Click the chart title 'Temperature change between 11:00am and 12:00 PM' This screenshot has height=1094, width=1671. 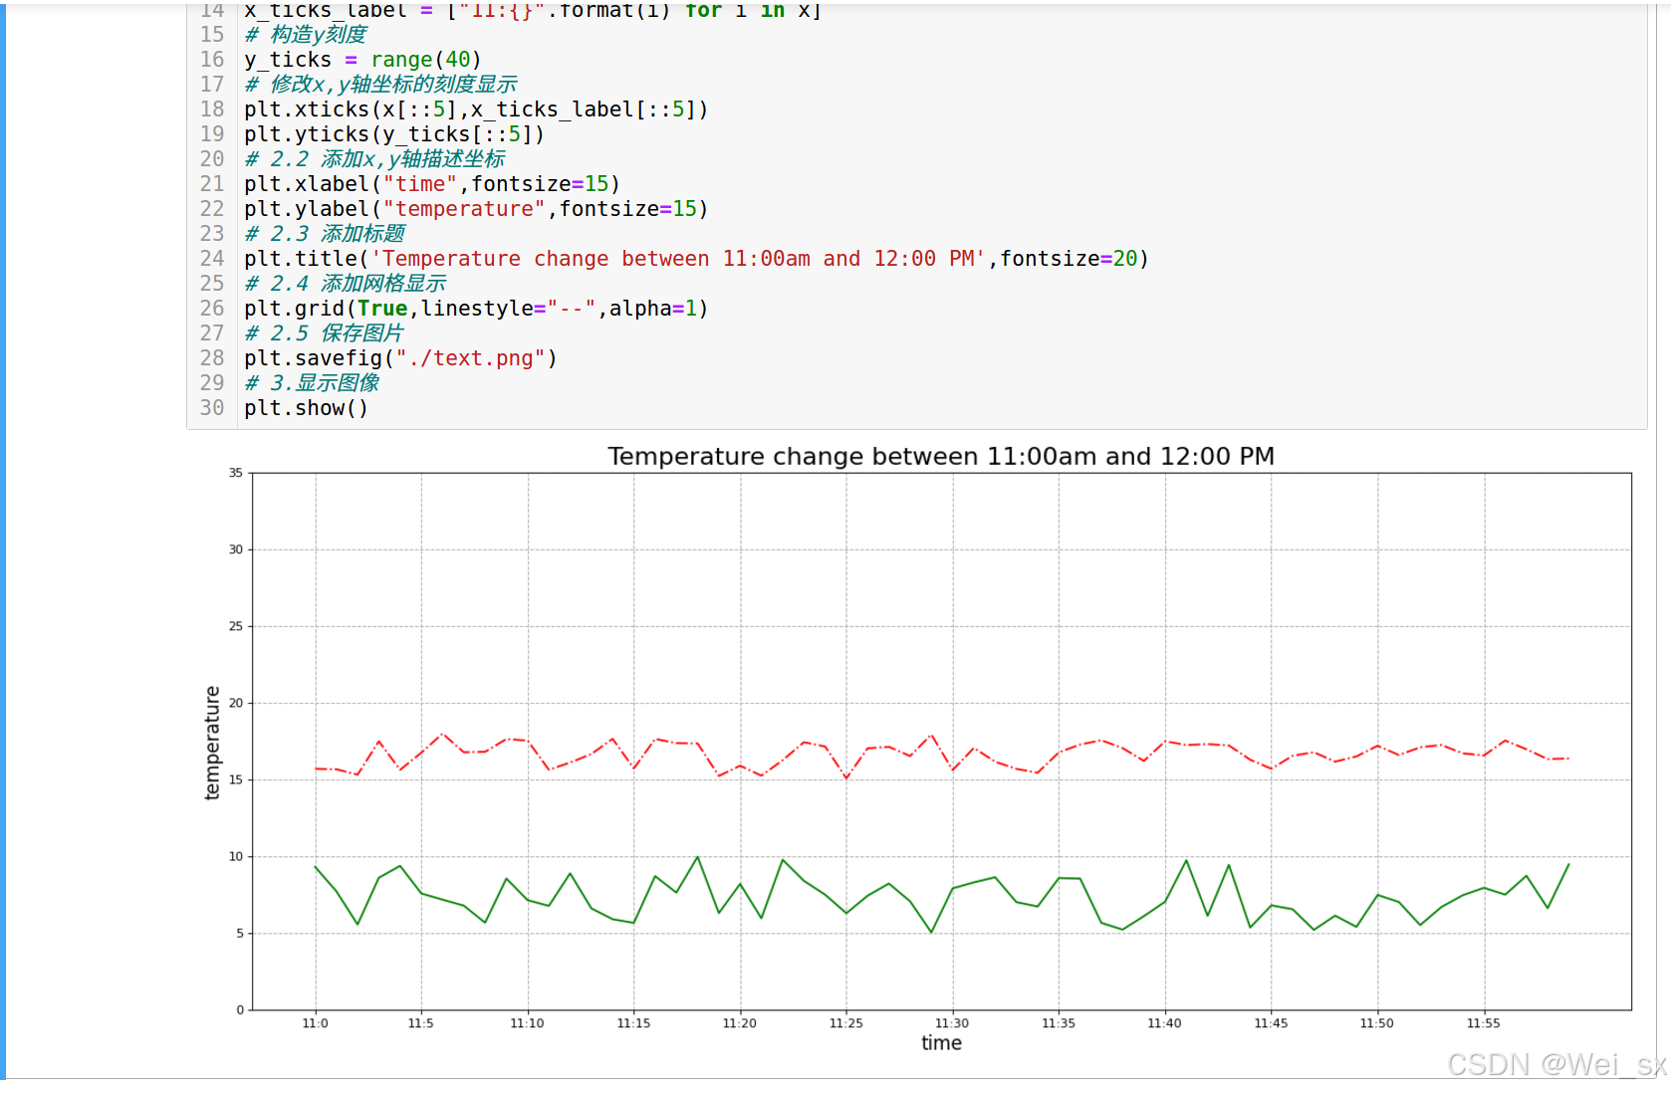coord(941,456)
